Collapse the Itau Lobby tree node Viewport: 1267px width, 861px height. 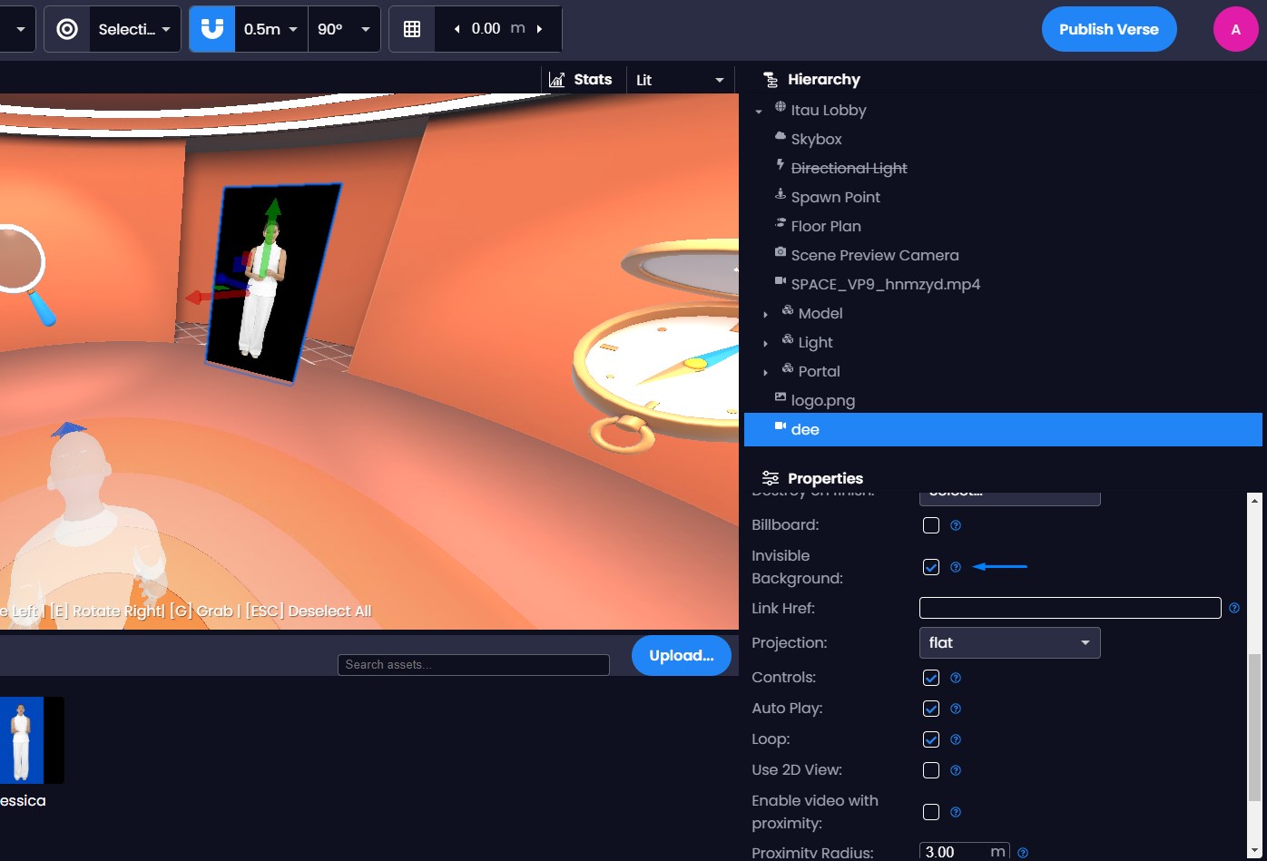(759, 111)
